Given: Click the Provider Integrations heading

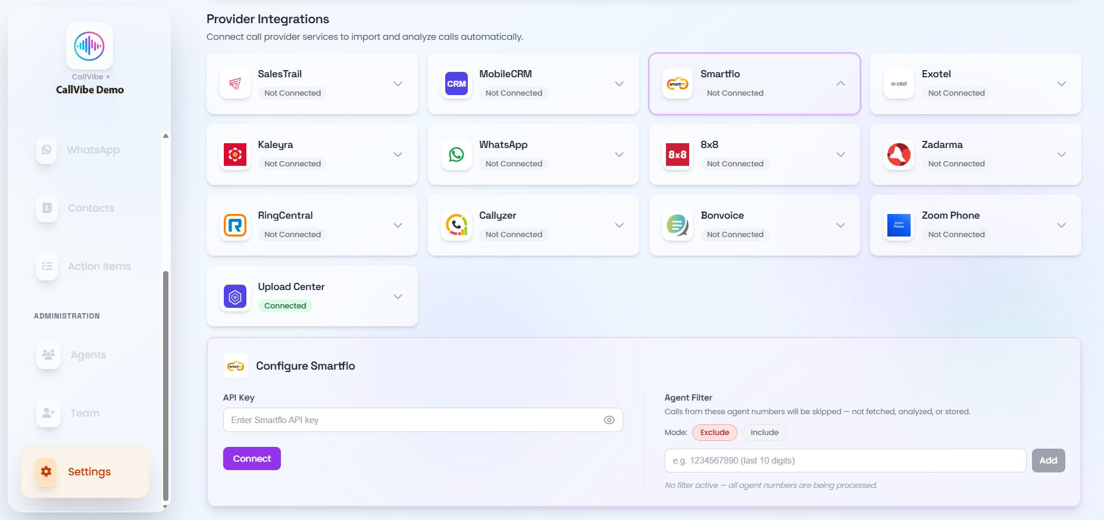Looking at the screenshot, I should (x=268, y=19).
